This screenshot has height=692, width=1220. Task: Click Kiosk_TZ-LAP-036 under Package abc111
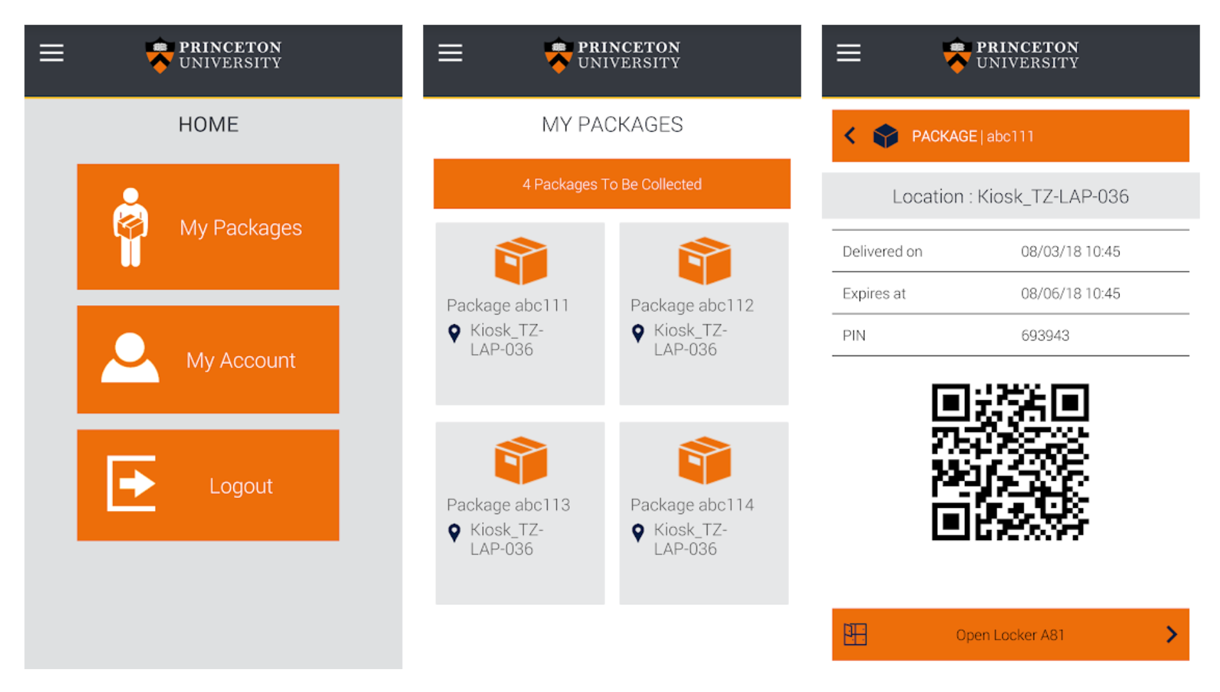pyautogui.click(x=506, y=340)
